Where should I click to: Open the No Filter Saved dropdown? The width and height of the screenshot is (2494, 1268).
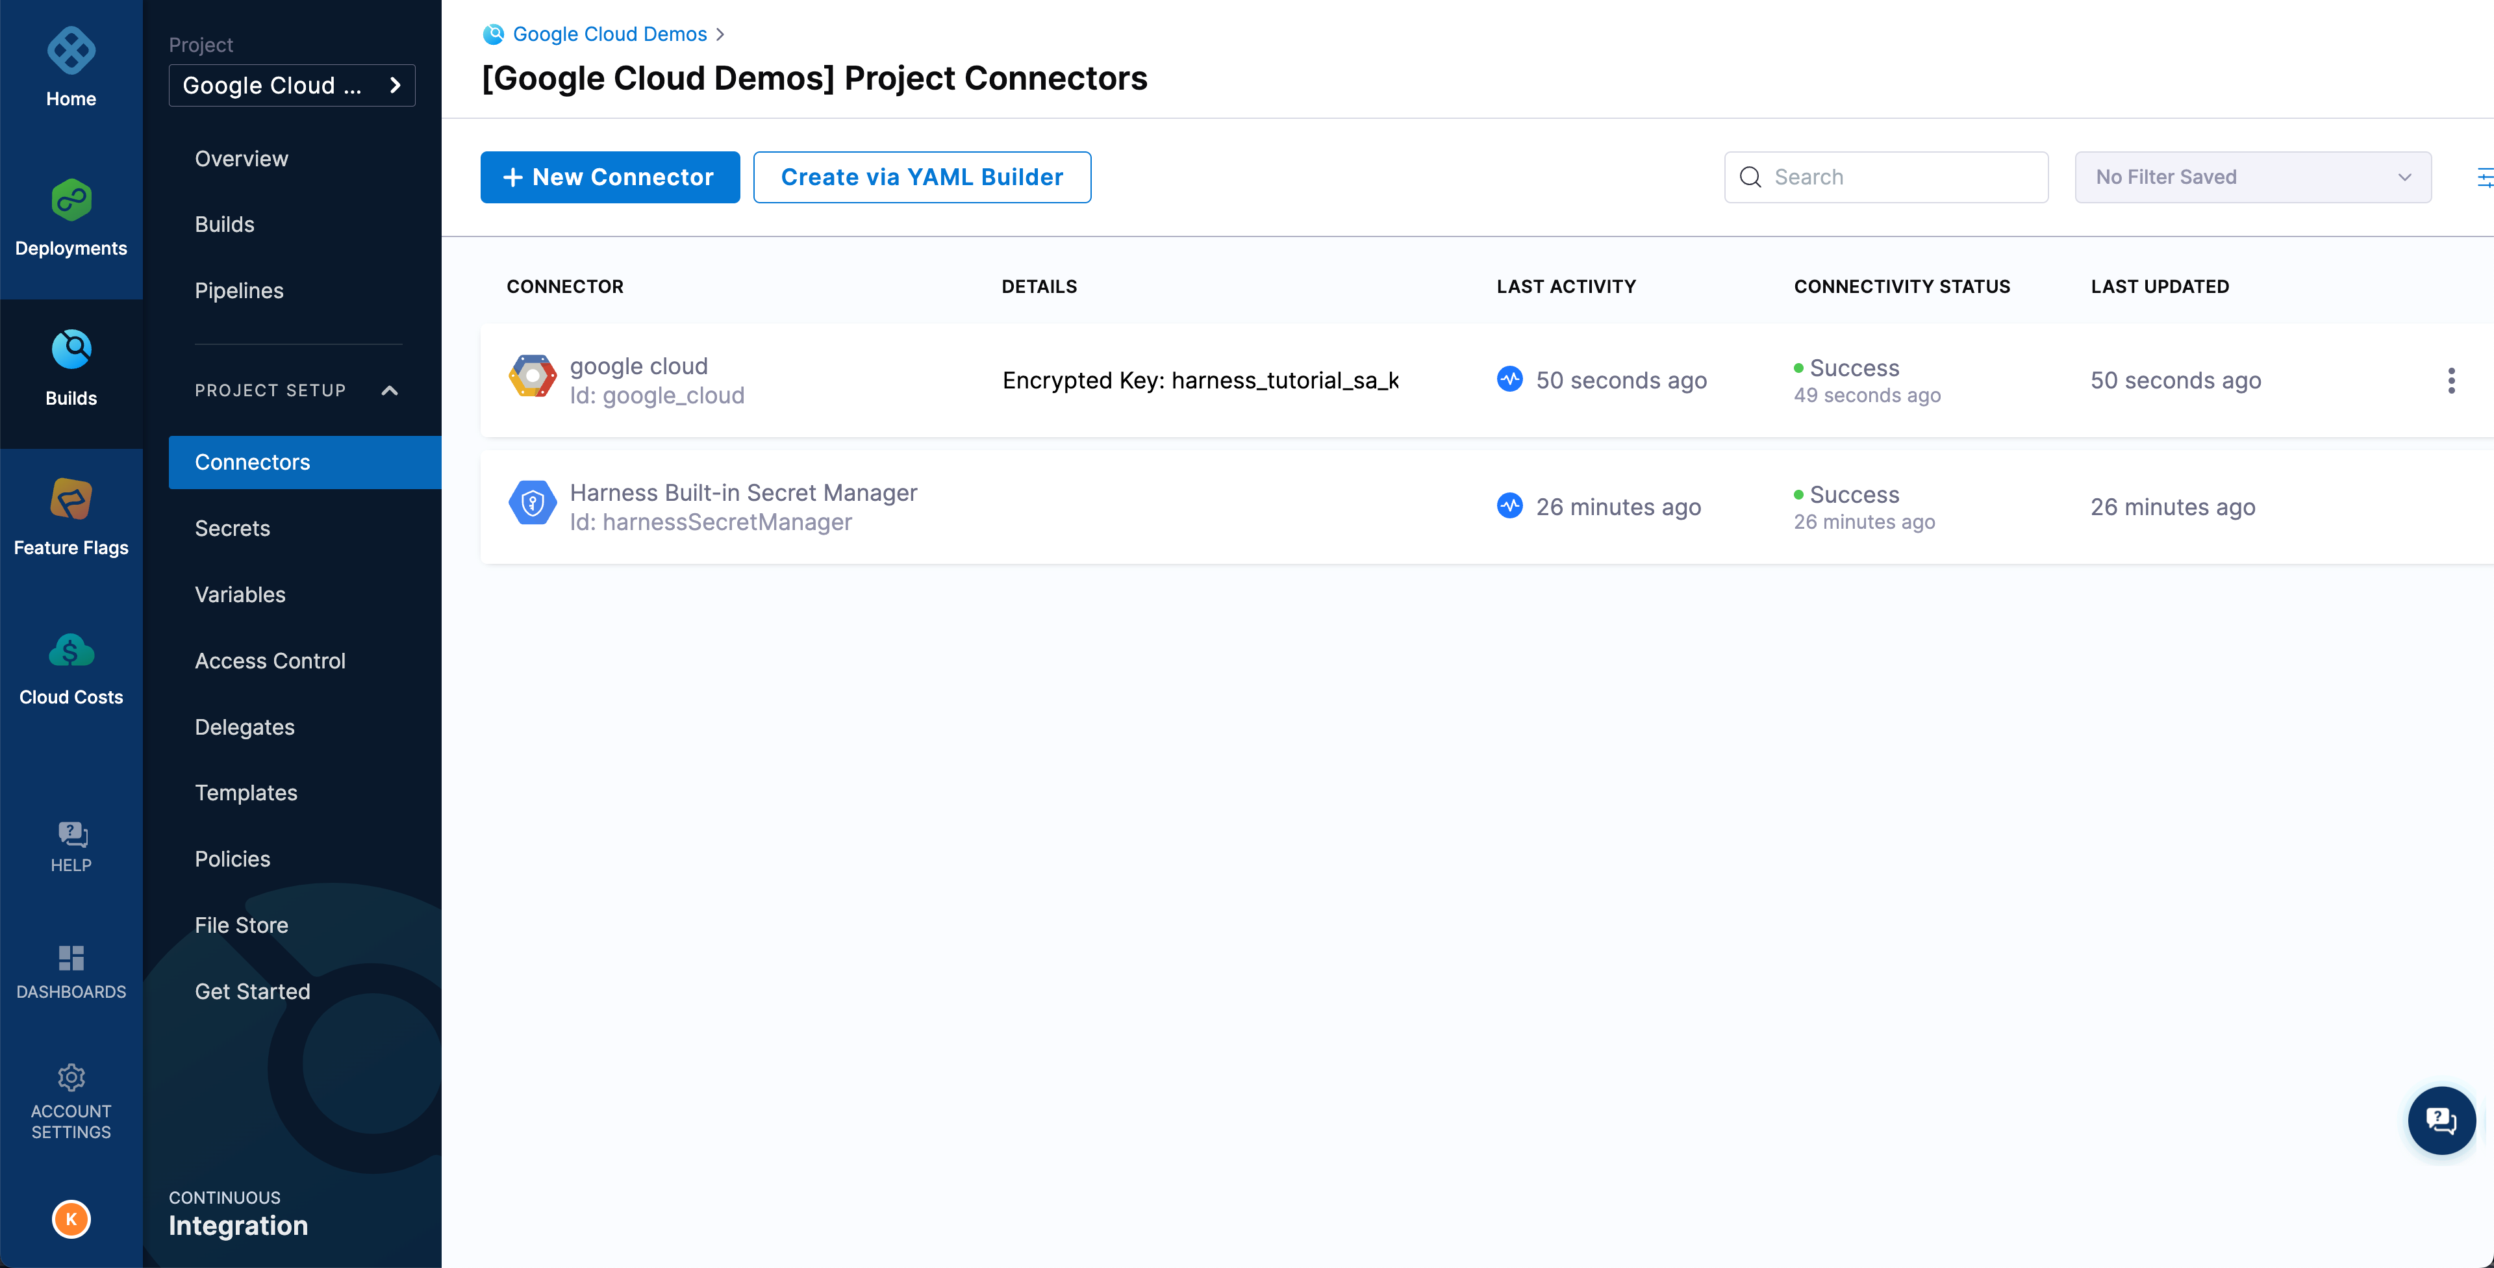[2252, 176]
